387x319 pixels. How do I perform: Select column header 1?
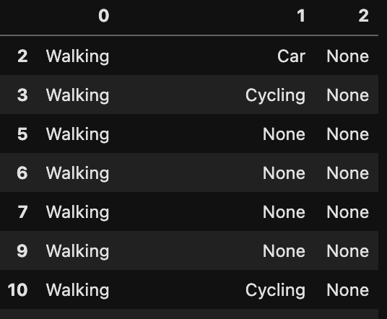click(x=301, y=16)
